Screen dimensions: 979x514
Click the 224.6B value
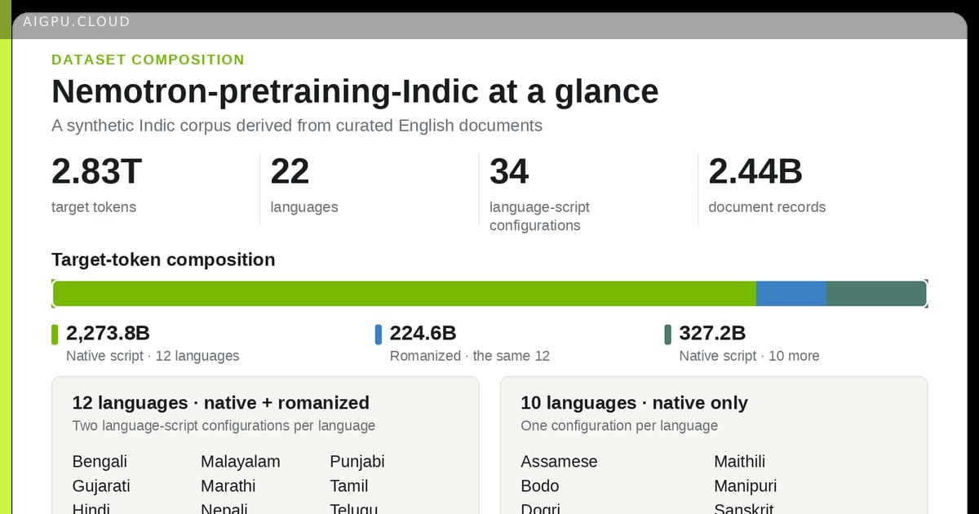click(x=423, y=333)
